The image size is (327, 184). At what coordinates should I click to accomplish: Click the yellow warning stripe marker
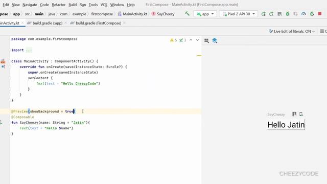[x=199, y=56]
